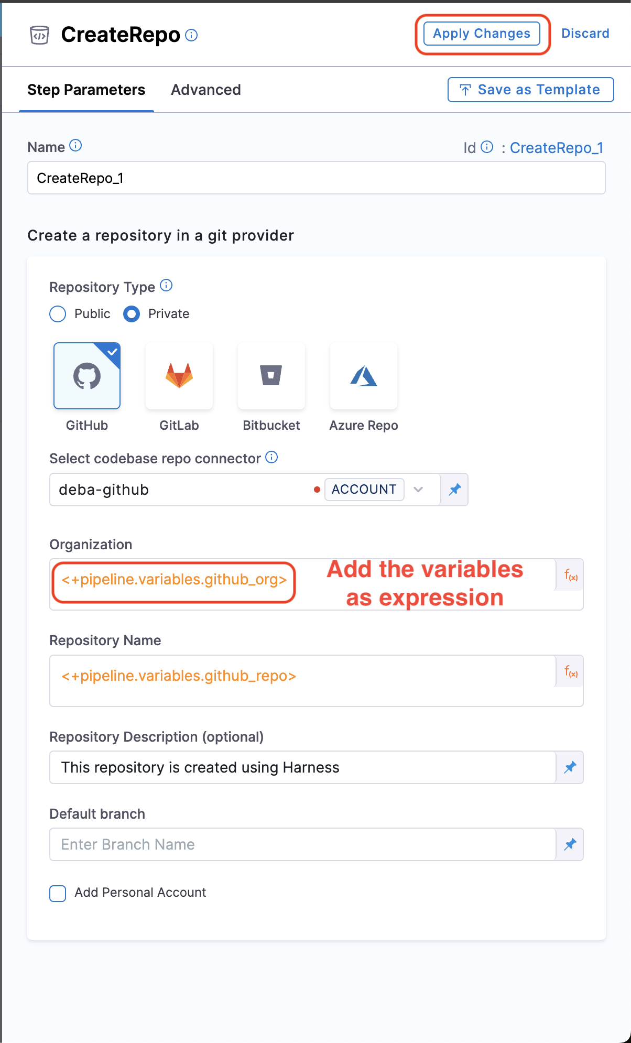Choose the GitLab provider icon
631x1043 pixels.
click(179, 376)
